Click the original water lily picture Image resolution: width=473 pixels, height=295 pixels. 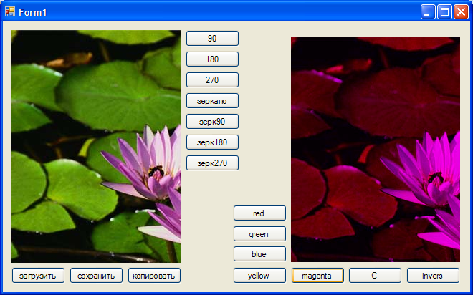click(x=96, y=146)
